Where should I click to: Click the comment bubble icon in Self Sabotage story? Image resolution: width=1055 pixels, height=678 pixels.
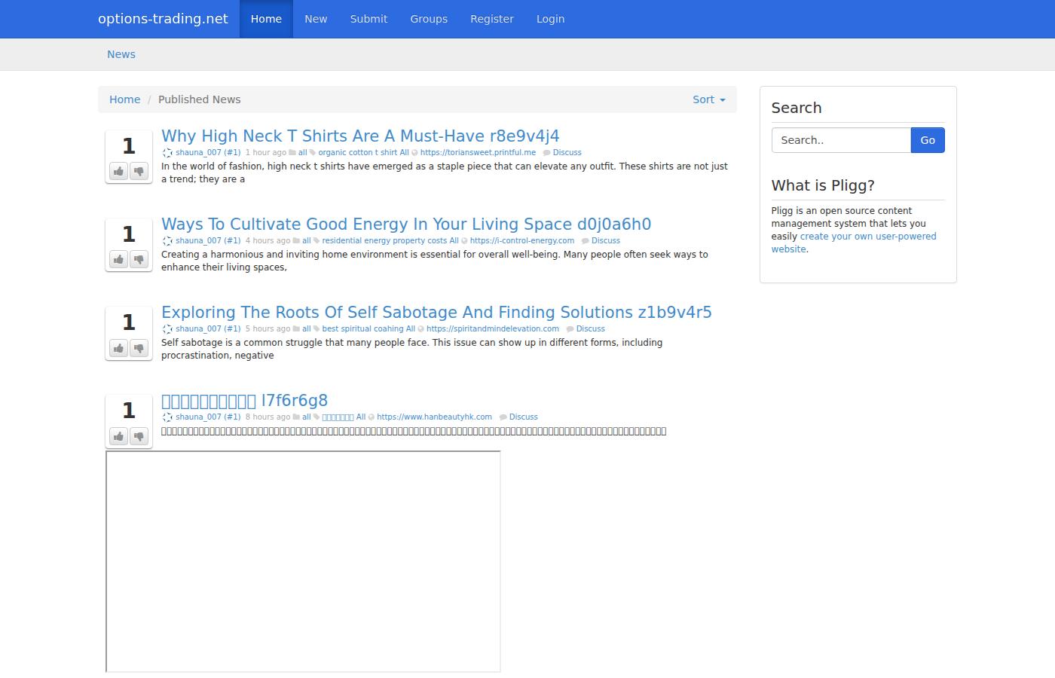[x=570, y=329]
